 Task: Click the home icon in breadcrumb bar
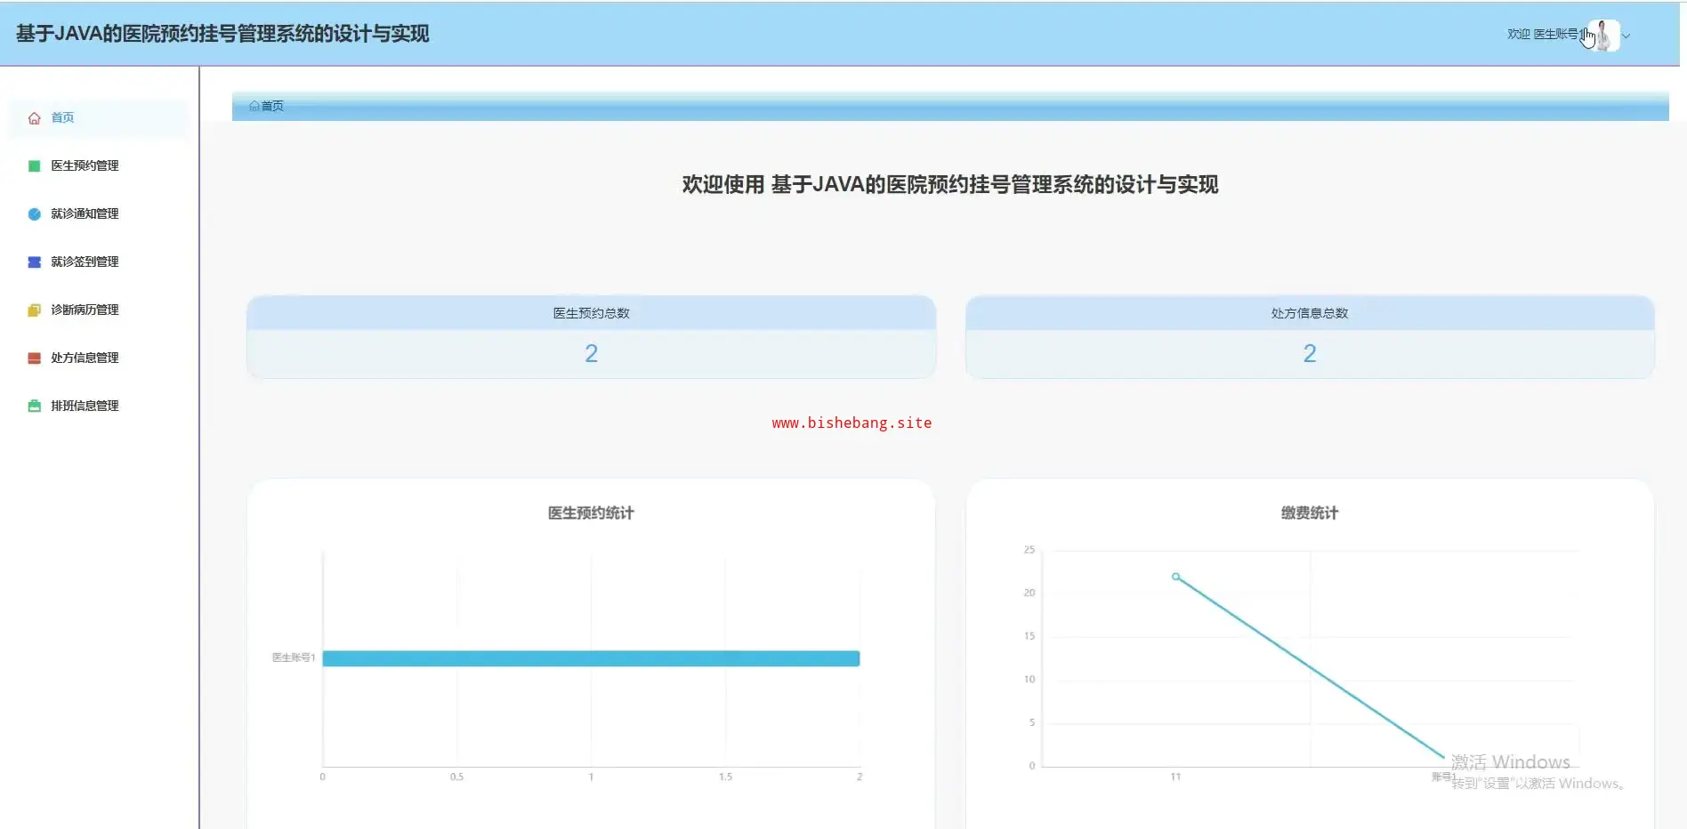(x=254, y=106)
